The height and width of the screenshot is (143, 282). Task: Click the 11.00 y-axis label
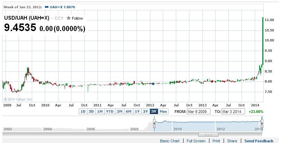pyautogui.click(x=270, y=20)
